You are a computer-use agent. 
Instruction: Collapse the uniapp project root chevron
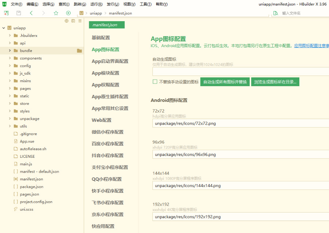point(4,28)
